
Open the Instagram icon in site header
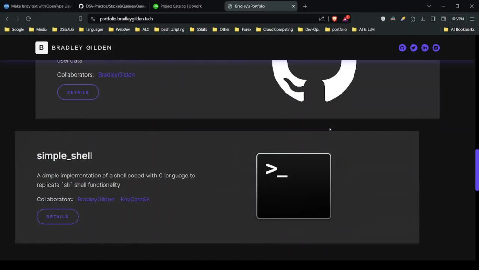coord(436,47)
